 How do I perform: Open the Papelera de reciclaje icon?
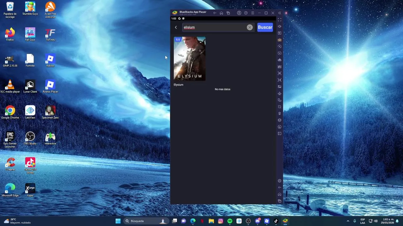point(10,10)
